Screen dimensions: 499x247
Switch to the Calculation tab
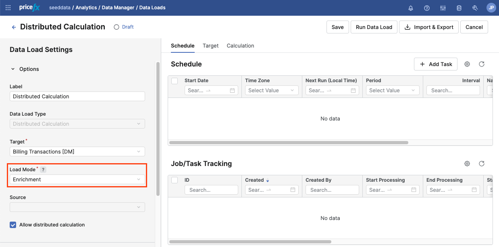click(240, 46)
